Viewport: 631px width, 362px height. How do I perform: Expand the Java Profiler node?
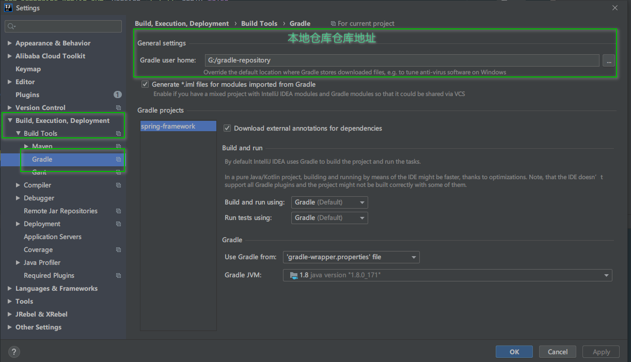coord(18,263)
